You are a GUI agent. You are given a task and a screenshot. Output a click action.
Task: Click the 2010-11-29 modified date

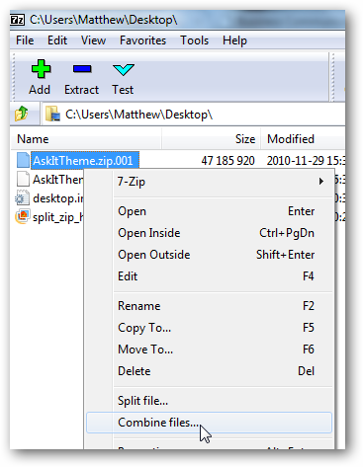pos(306,161)
